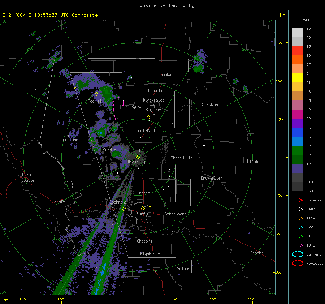The image size is (325, 304).
Task: Click the HighRiver city label
Action: [150, 254]
